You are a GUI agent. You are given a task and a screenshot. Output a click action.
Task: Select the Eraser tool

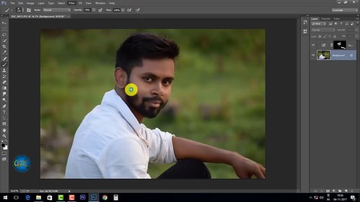(x=4, y=82)
